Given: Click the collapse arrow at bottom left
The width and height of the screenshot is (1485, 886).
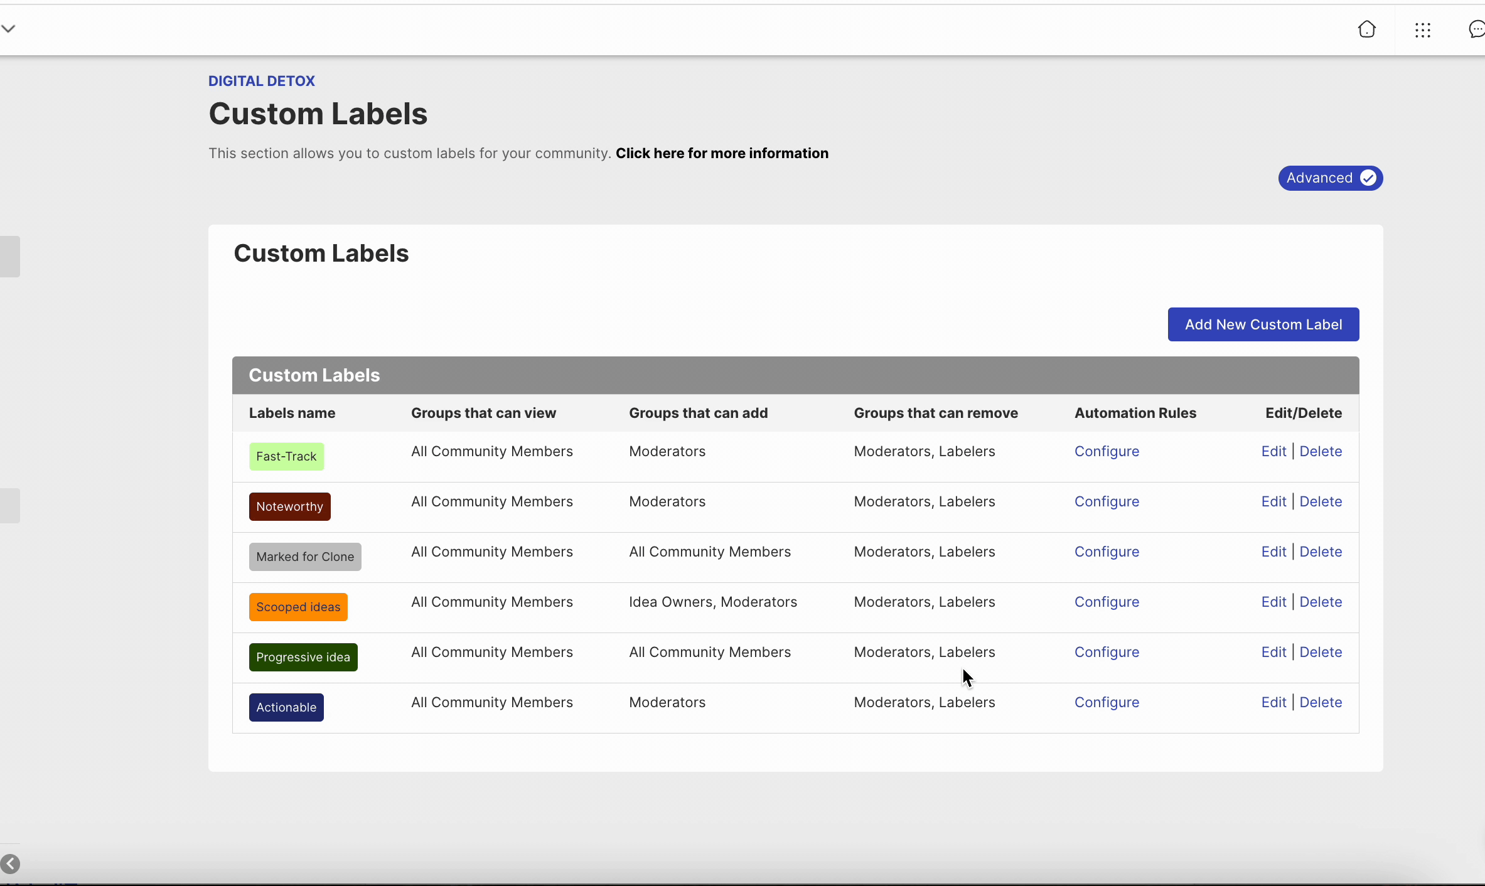Looking at the screenshot, I should pyautogui.click(x=10, y=864).
